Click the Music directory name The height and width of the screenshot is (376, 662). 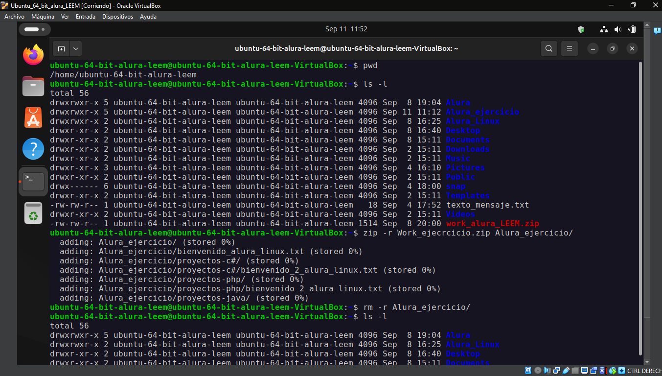(x=458, y=159)
